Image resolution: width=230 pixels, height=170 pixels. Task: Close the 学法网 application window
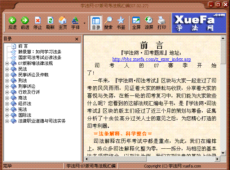point(225,5)
